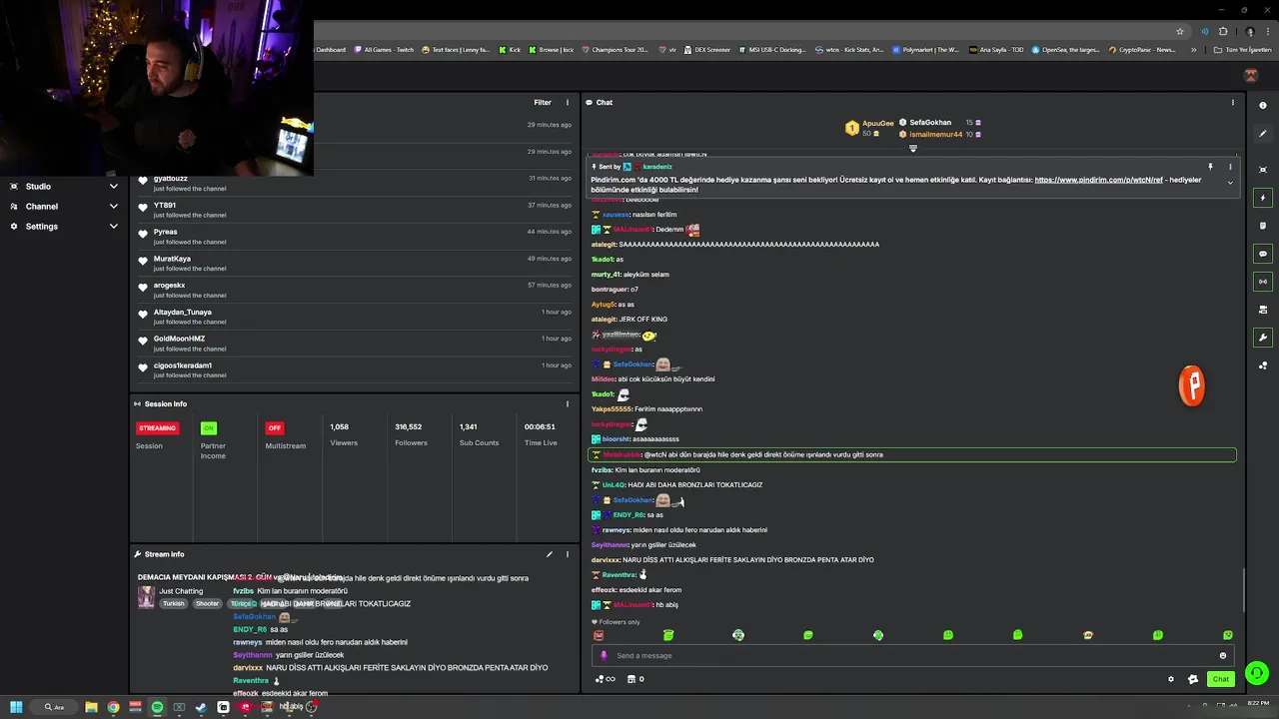
Task: Click the floating orange P icon
Action: click(1192, 385)
